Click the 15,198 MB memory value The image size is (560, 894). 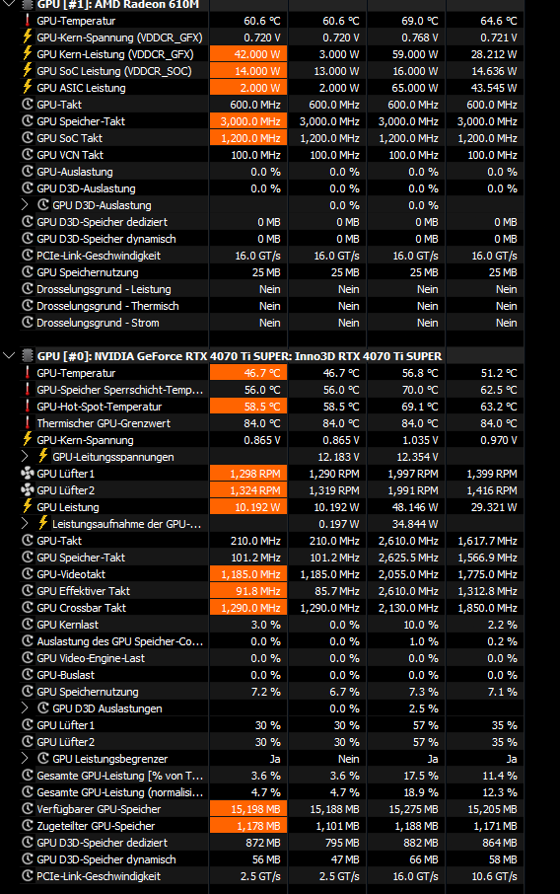point(248,808)
